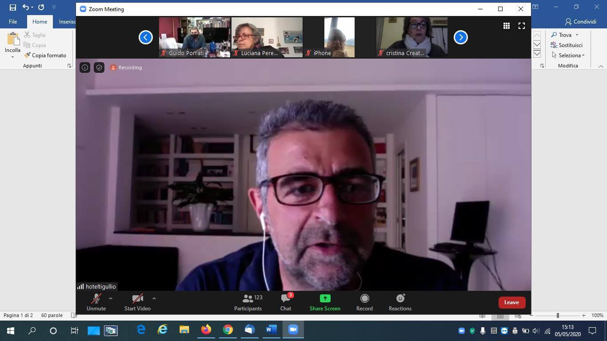Open the Zoom meeting information icon
The image size is (607, 341).
click(x=85, y=67)
